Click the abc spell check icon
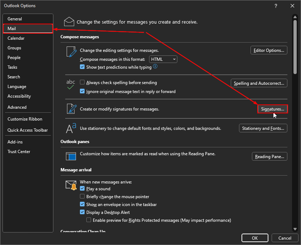This screenshot has height=245, width=301. tap(71, 84)
